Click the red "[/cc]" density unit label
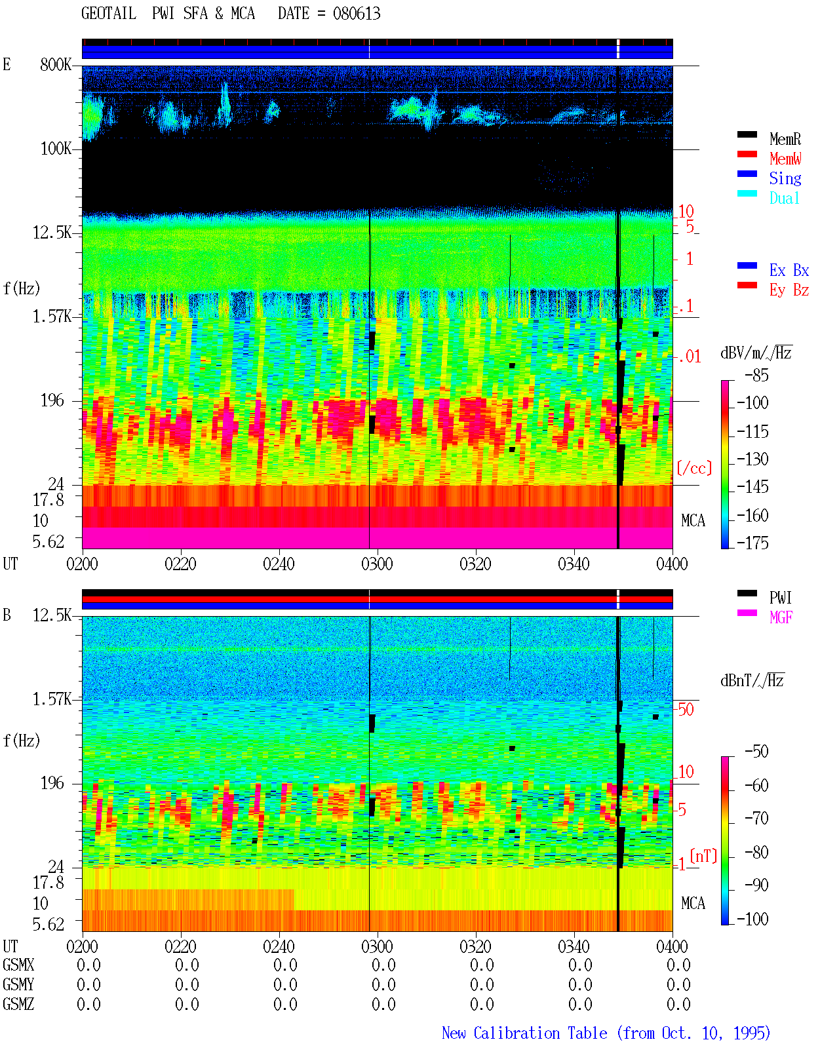This screenshot has width=839, height=1044. [694, 468]
